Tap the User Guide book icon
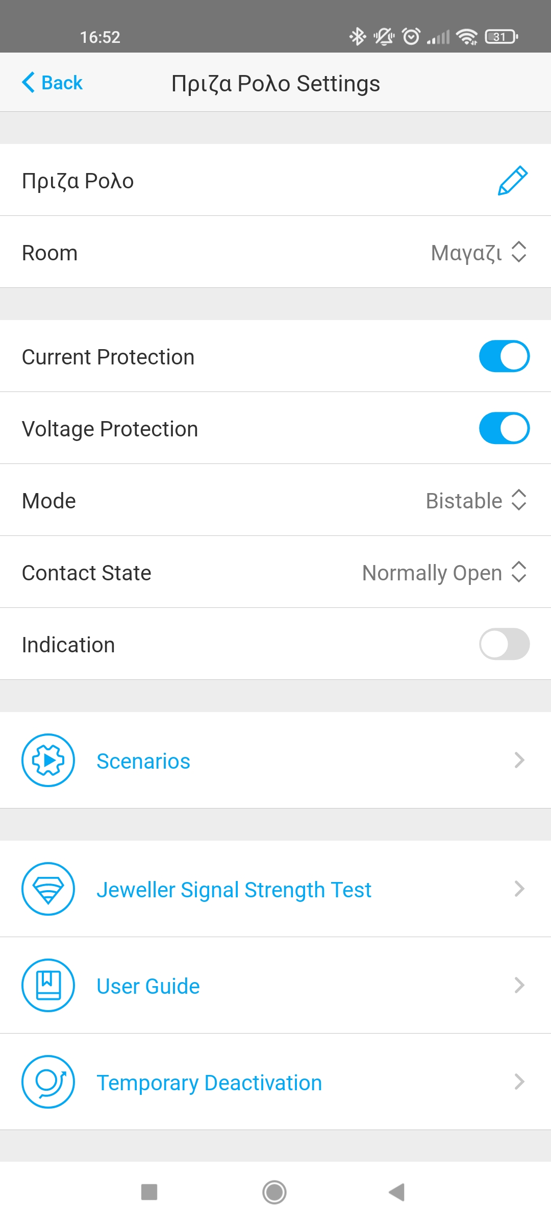The image size is (551, 1225). 48,985
